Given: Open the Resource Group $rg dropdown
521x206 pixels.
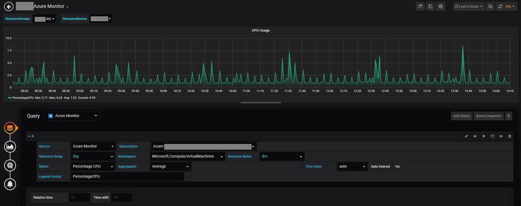Looking at the screenshot, I should (x=93, y=156).
